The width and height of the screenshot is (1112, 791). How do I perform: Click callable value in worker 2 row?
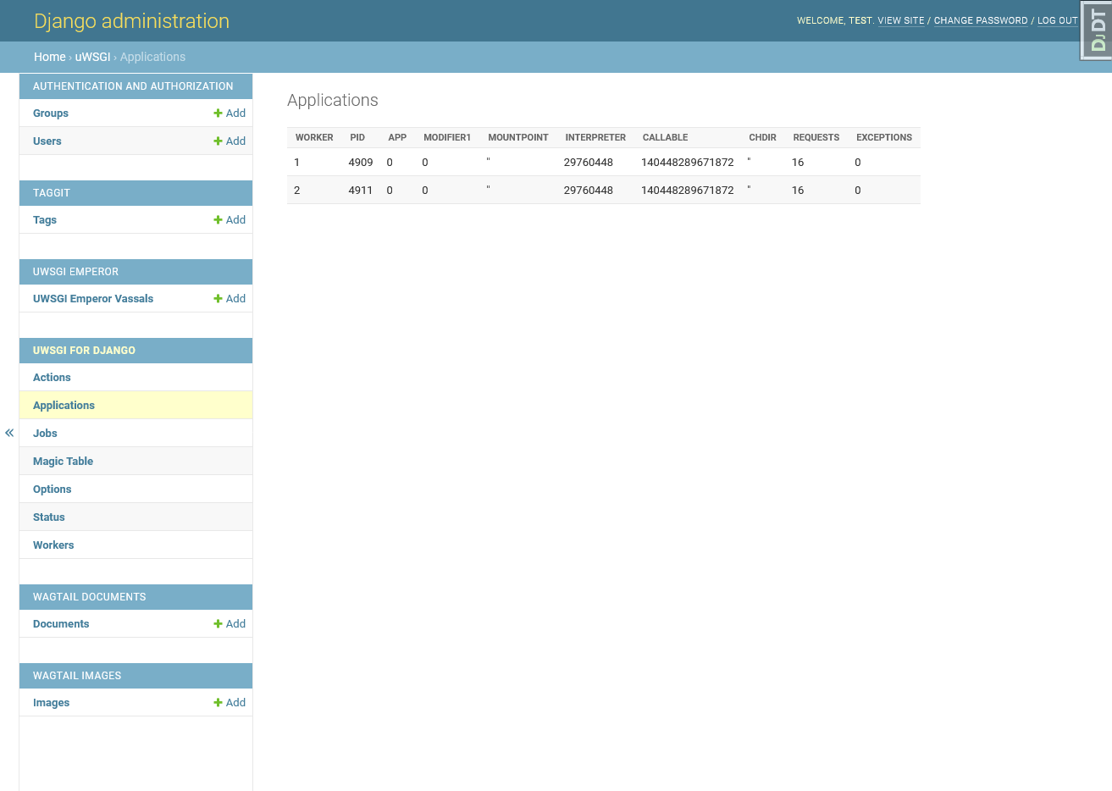(688, 191)
